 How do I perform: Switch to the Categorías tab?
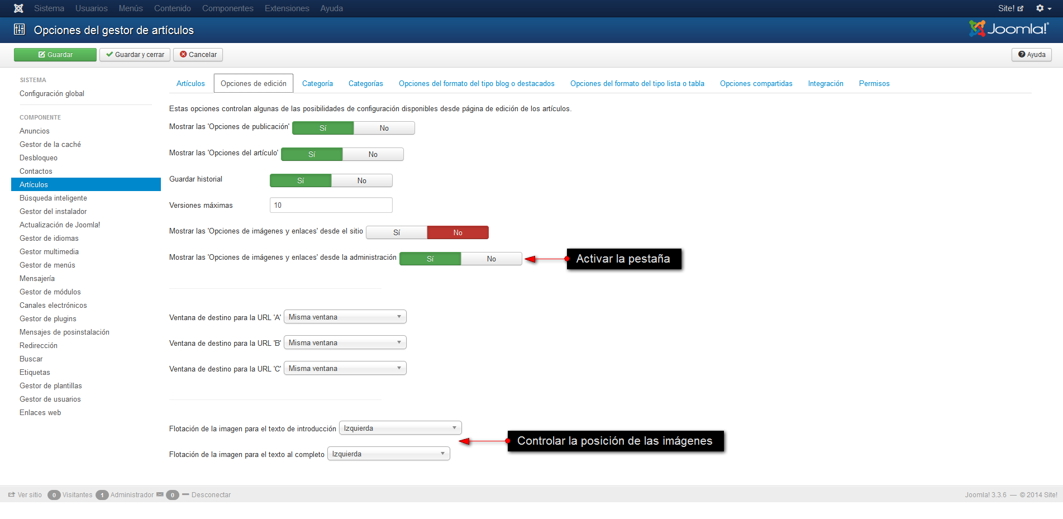tap(366, 83)
